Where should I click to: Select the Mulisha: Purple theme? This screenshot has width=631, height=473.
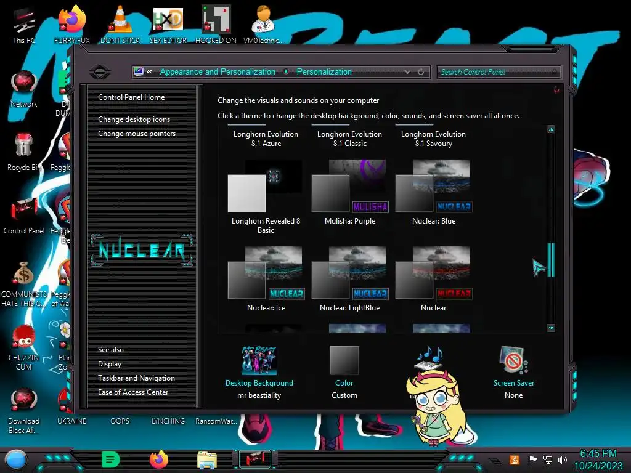click(x=350, y=192)
